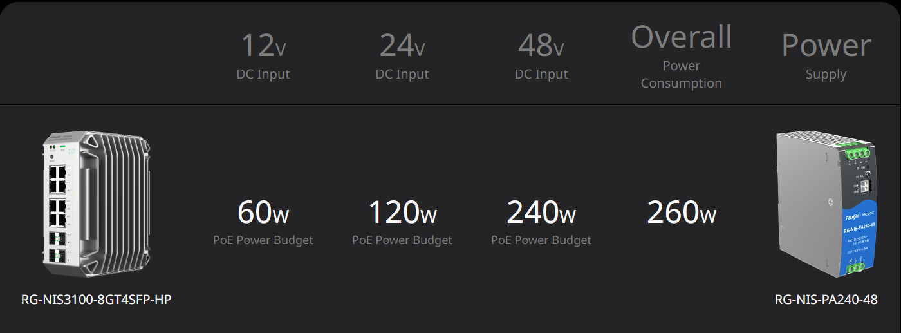
Task: Click the Power Supply column heading
Action: click(826, 57)
